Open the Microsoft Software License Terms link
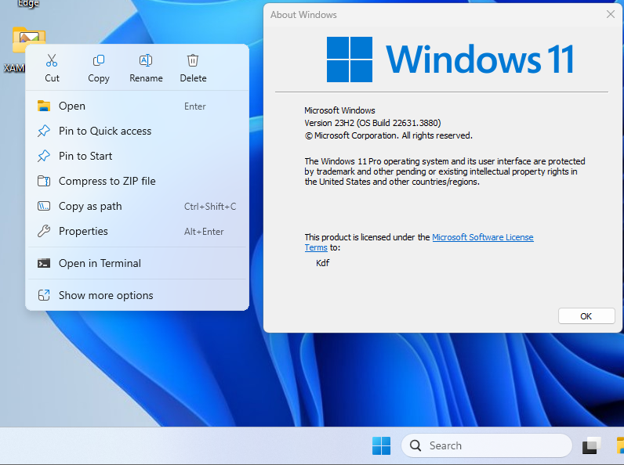This screenshot has width=624, height=465. pyautogui.click(x=482, y=237)
